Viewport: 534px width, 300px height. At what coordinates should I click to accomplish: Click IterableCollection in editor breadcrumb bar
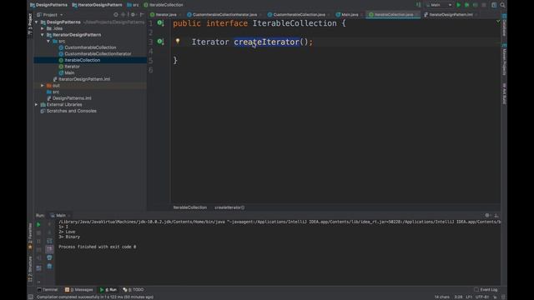(190, 207)
